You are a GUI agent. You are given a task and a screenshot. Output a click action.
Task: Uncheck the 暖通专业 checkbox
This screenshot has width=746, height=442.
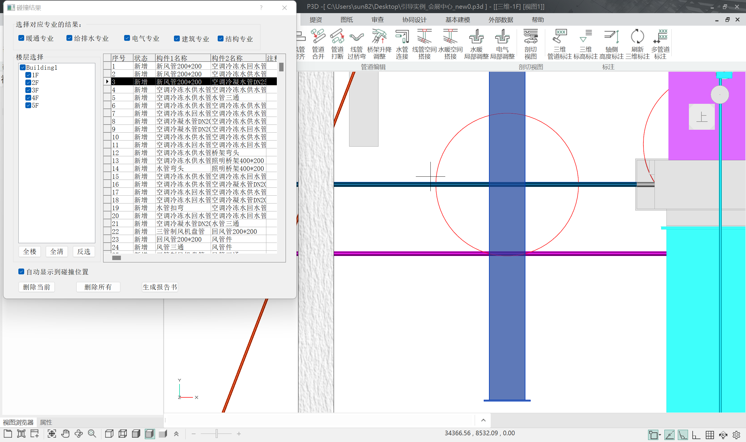(21, 38)
